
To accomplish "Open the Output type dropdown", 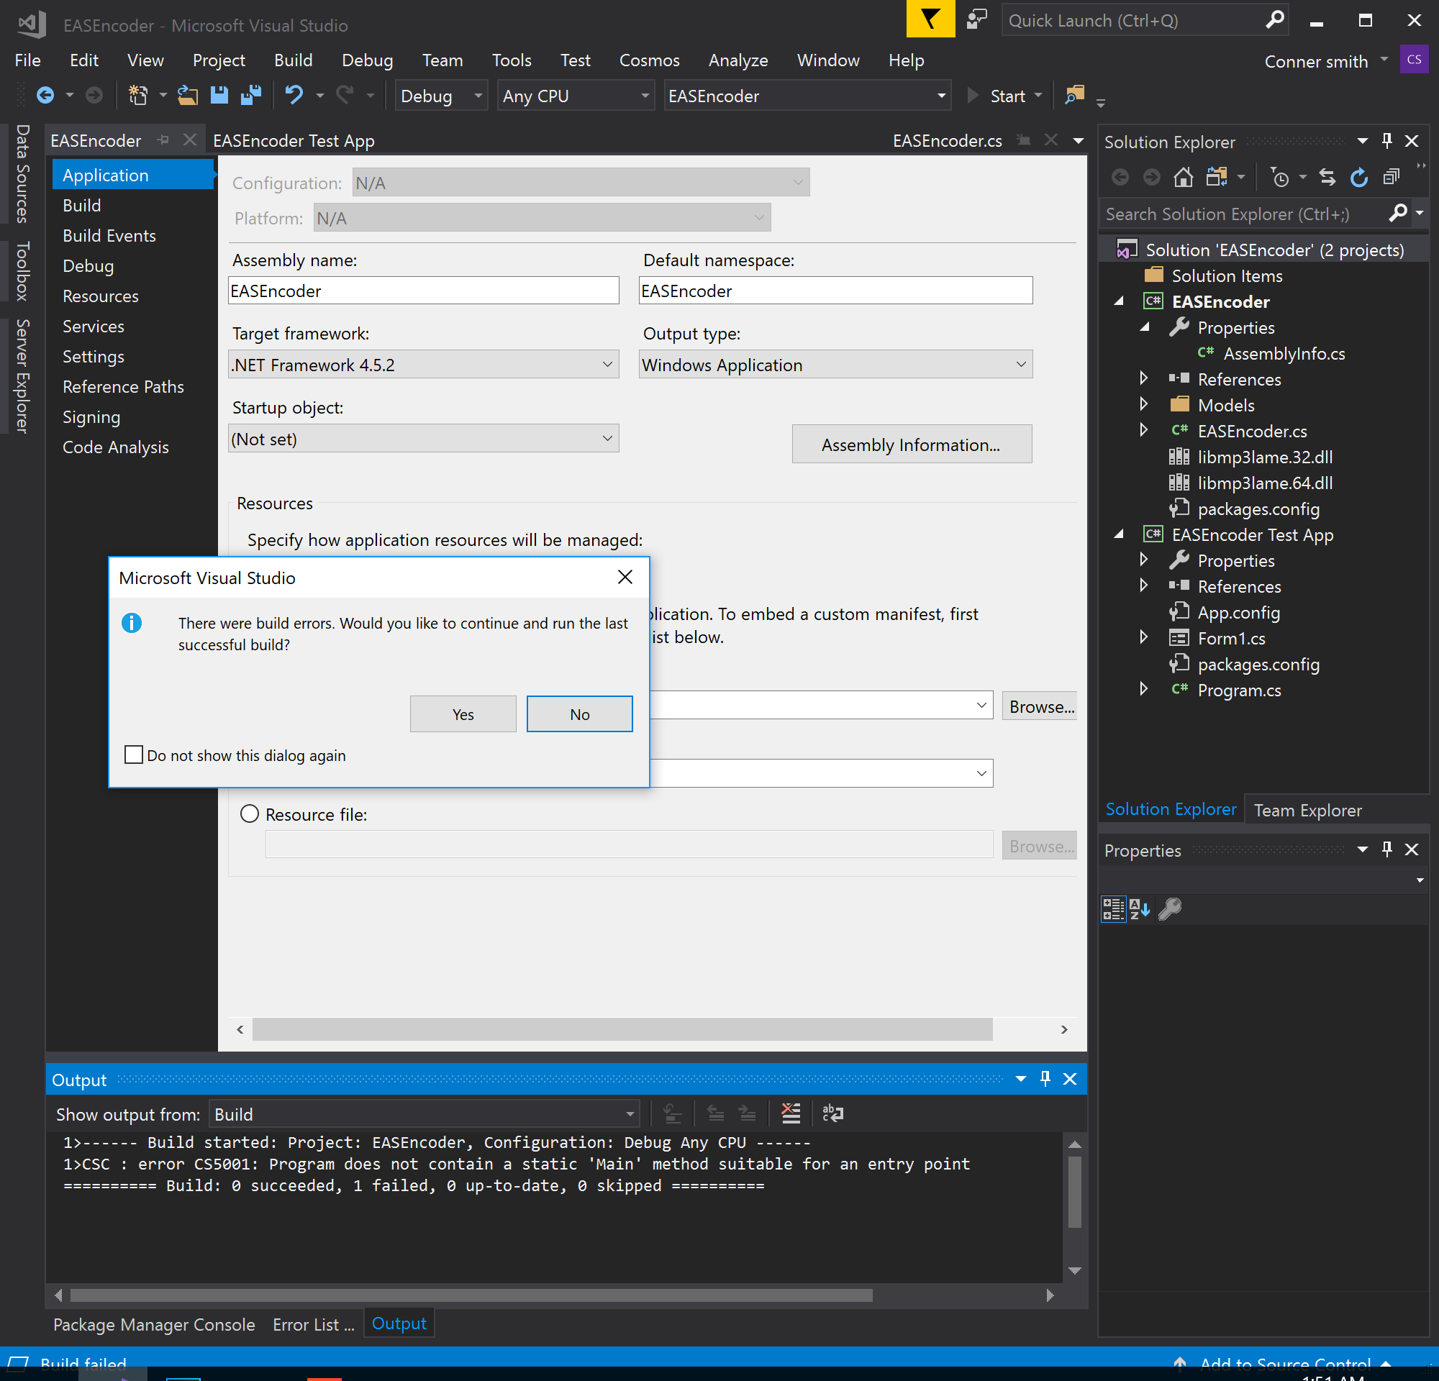I will click(x=835, y=365).
